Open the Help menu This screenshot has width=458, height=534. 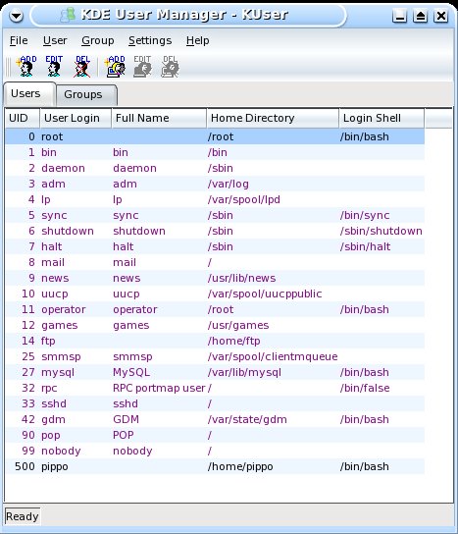point(197,40)
